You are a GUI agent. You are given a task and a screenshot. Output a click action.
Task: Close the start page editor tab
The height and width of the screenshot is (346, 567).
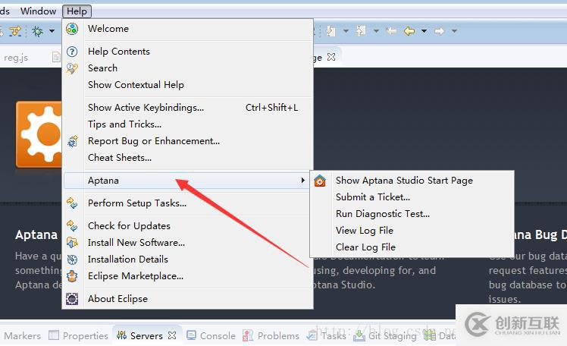pyautogui.click(x=330, y=57)
